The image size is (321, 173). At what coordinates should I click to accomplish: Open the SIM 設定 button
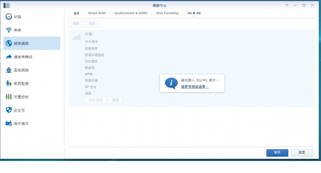tap(96, 100)
